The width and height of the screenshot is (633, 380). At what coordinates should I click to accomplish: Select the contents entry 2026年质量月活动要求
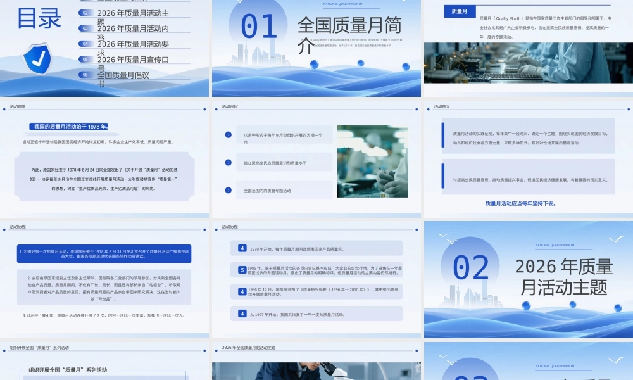(x=133, y=48)
